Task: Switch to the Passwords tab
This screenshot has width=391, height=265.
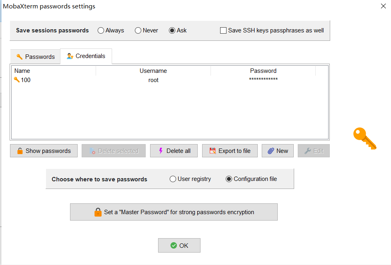Action: (x=36, y=57)
